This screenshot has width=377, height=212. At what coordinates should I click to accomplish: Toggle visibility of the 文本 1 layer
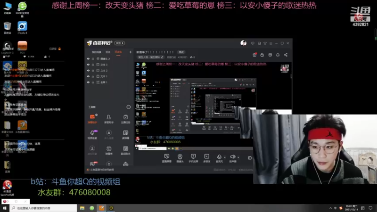pos(88,76)
